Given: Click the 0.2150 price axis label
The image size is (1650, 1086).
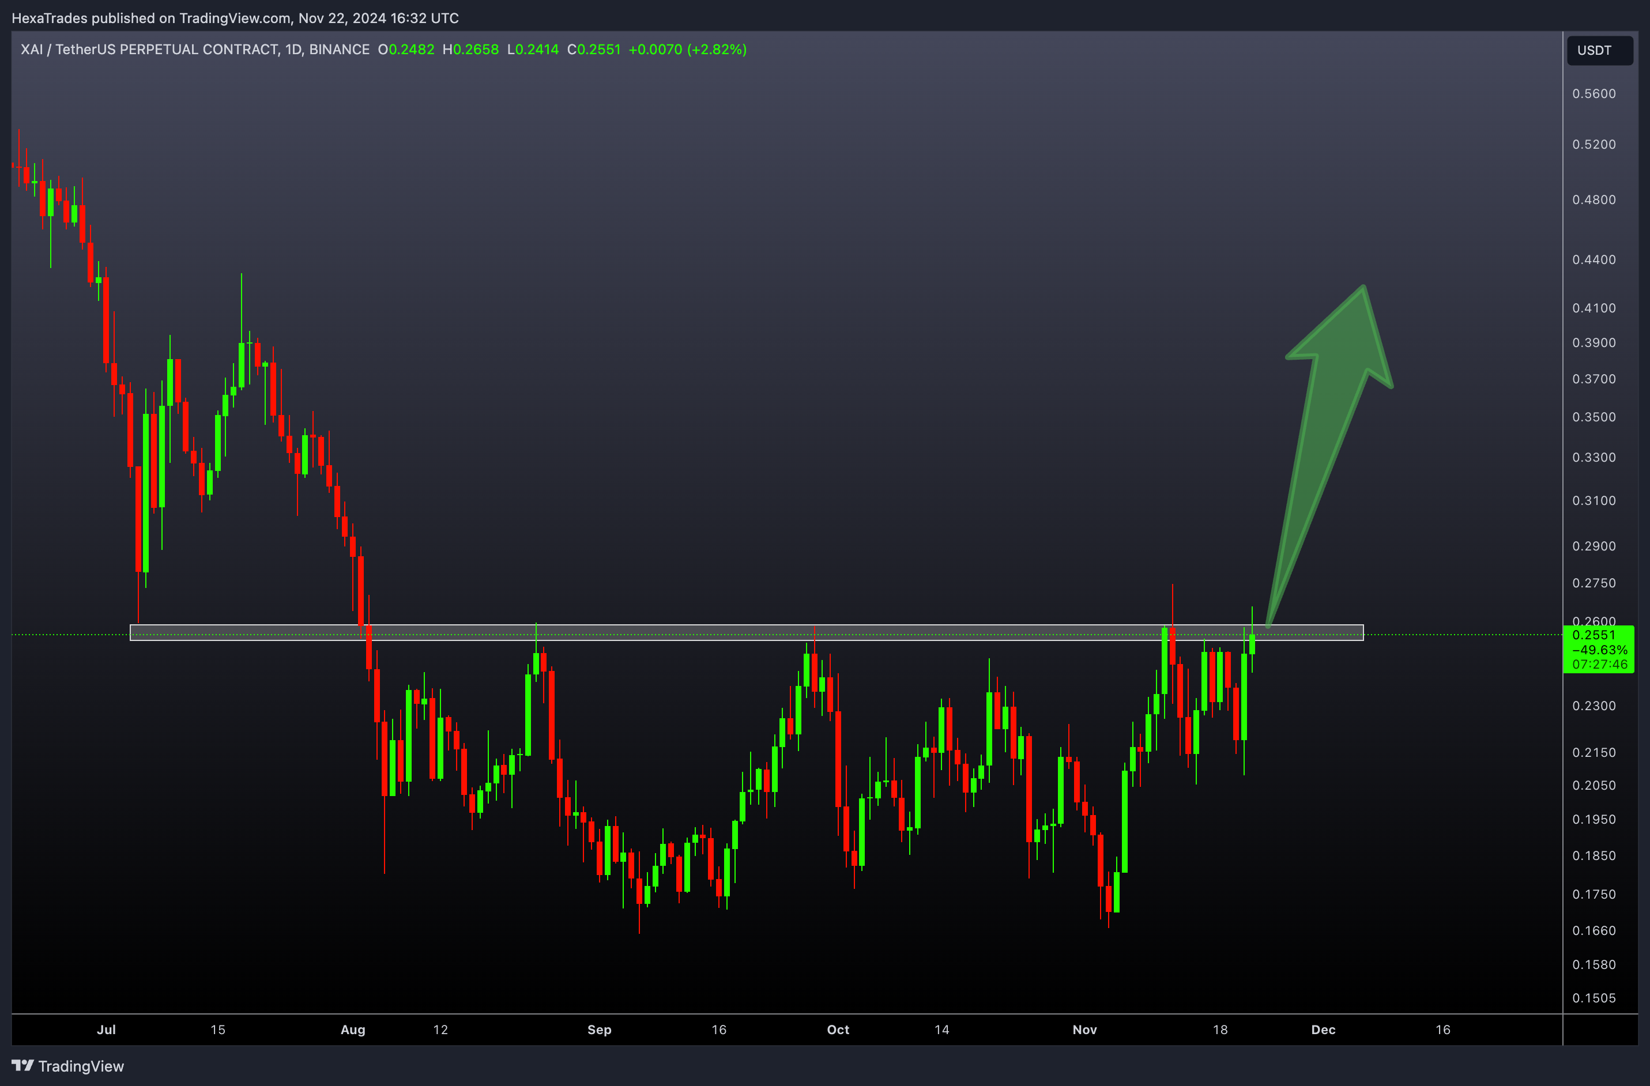Looking at the screenshot, I should 1594,752.
